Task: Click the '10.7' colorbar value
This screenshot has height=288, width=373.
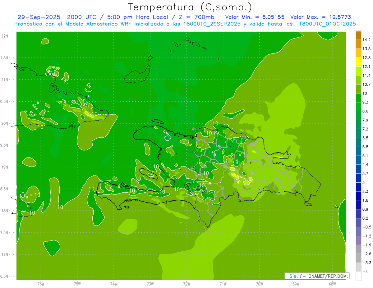Action: [x=366, y=85]
